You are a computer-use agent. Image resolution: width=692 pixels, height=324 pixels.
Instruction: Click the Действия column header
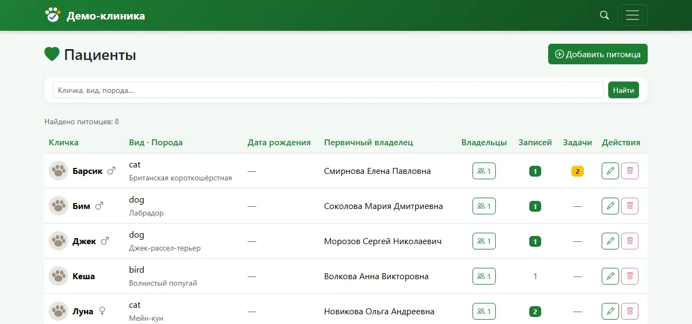(621, 143)
